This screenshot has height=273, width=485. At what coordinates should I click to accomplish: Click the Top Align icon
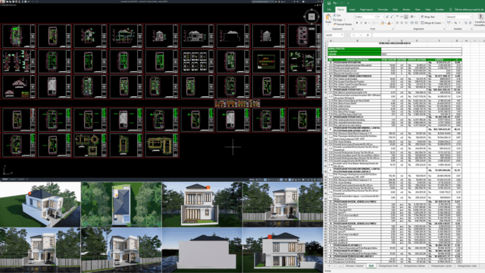[x=397, y=17]
